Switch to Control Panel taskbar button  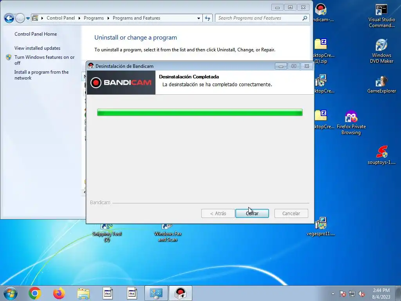click(x=156, y=293)
